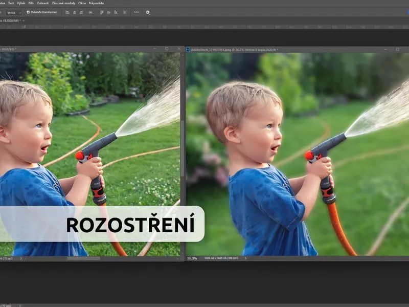Open the Zásuvné moduly menu

click(63, 3)
